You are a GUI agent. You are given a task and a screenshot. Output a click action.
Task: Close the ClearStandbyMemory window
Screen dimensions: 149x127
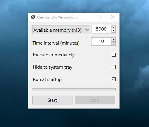pos(113,17)
